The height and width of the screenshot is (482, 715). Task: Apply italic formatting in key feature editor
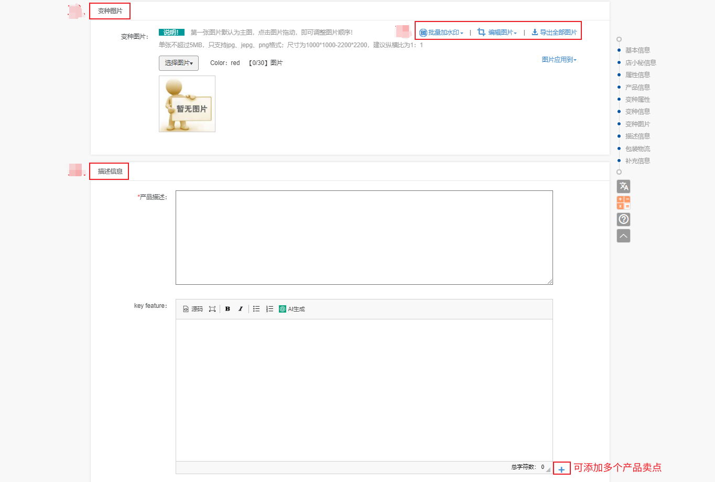[x=241, y=309]
